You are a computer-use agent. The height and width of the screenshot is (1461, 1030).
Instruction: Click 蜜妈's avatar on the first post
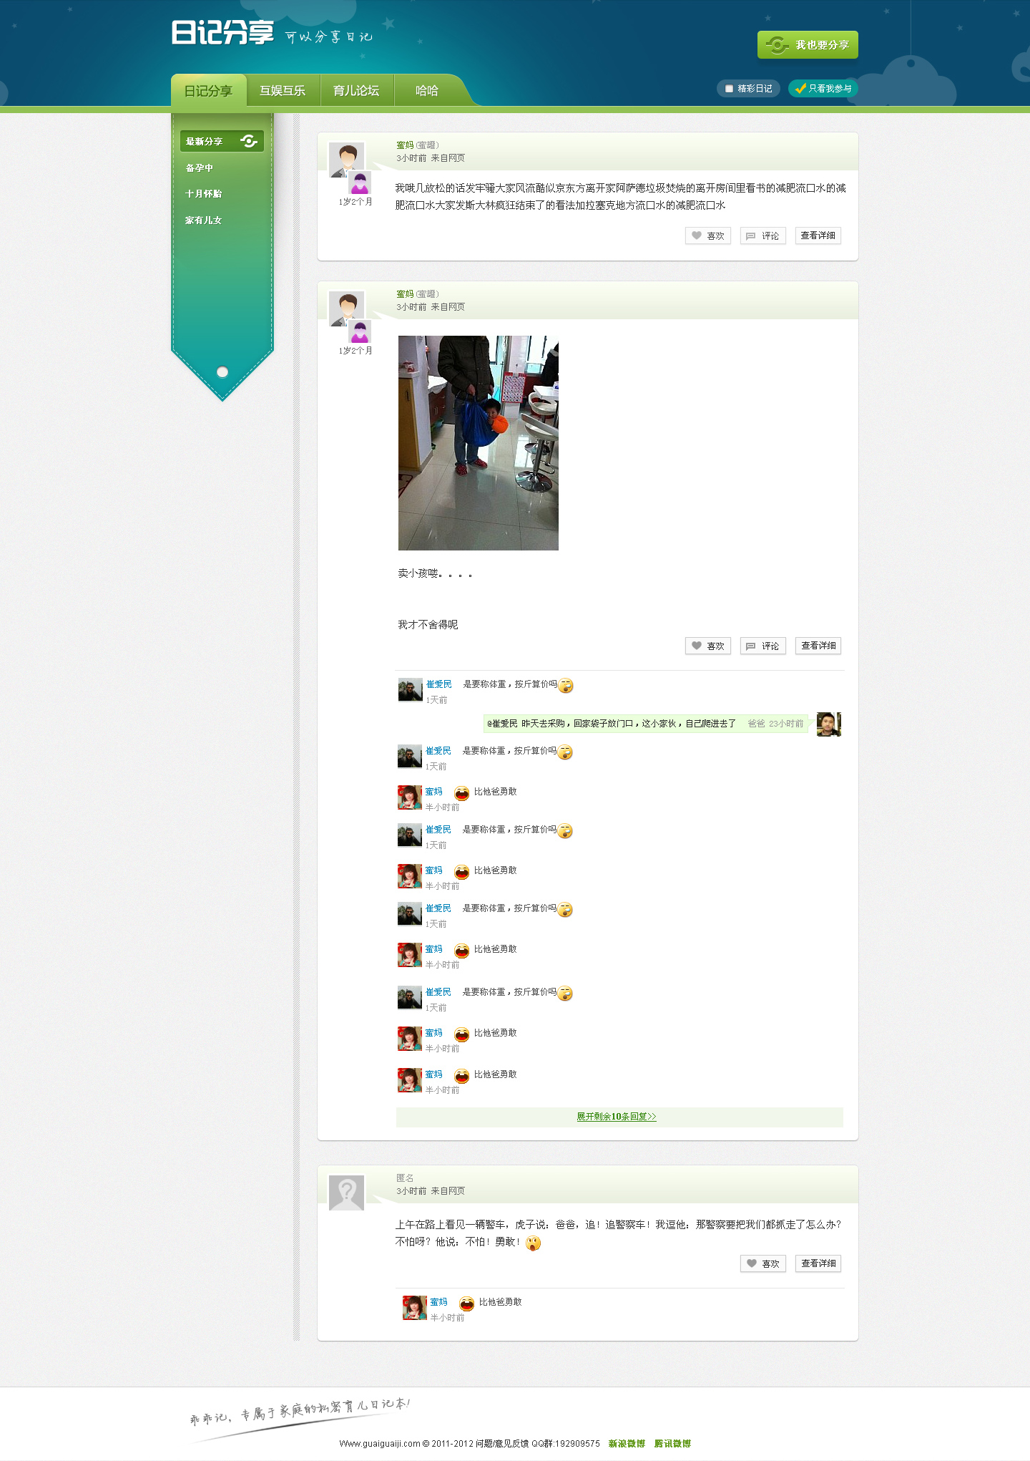pos(347,159)
